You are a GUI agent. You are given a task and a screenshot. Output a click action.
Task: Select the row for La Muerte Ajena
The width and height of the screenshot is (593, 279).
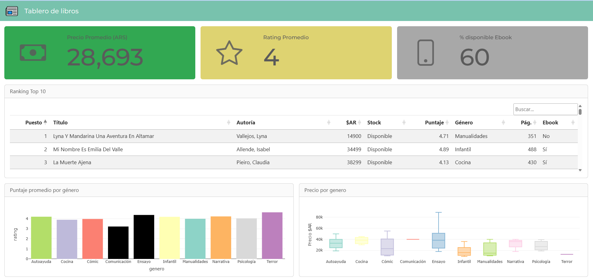coord(72,162)
